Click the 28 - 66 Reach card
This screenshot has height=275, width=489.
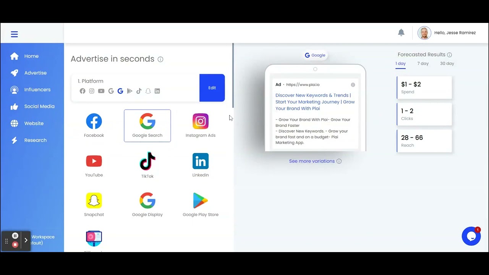point(424,141)
